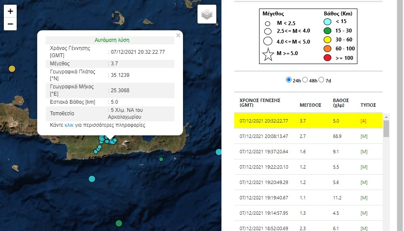404x231 pixels.
Task: Select the 7d time range
Action: coord(322,80)
